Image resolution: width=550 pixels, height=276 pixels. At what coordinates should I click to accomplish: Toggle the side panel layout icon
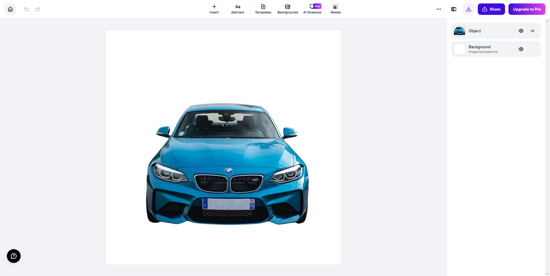(454, 9)
